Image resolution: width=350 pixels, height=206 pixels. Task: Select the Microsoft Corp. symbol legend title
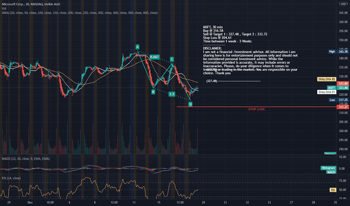click(31, 4)
